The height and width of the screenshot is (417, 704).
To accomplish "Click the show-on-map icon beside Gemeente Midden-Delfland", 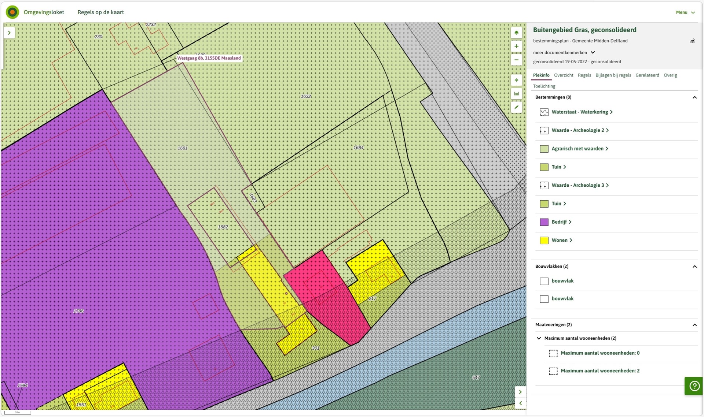I will pyautogui.click(x=692, y=41).
